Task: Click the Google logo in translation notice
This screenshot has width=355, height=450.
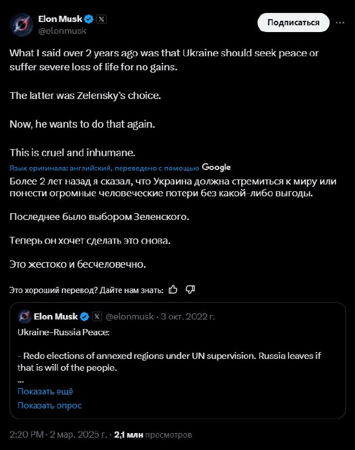Action: (x=216, y=167)
